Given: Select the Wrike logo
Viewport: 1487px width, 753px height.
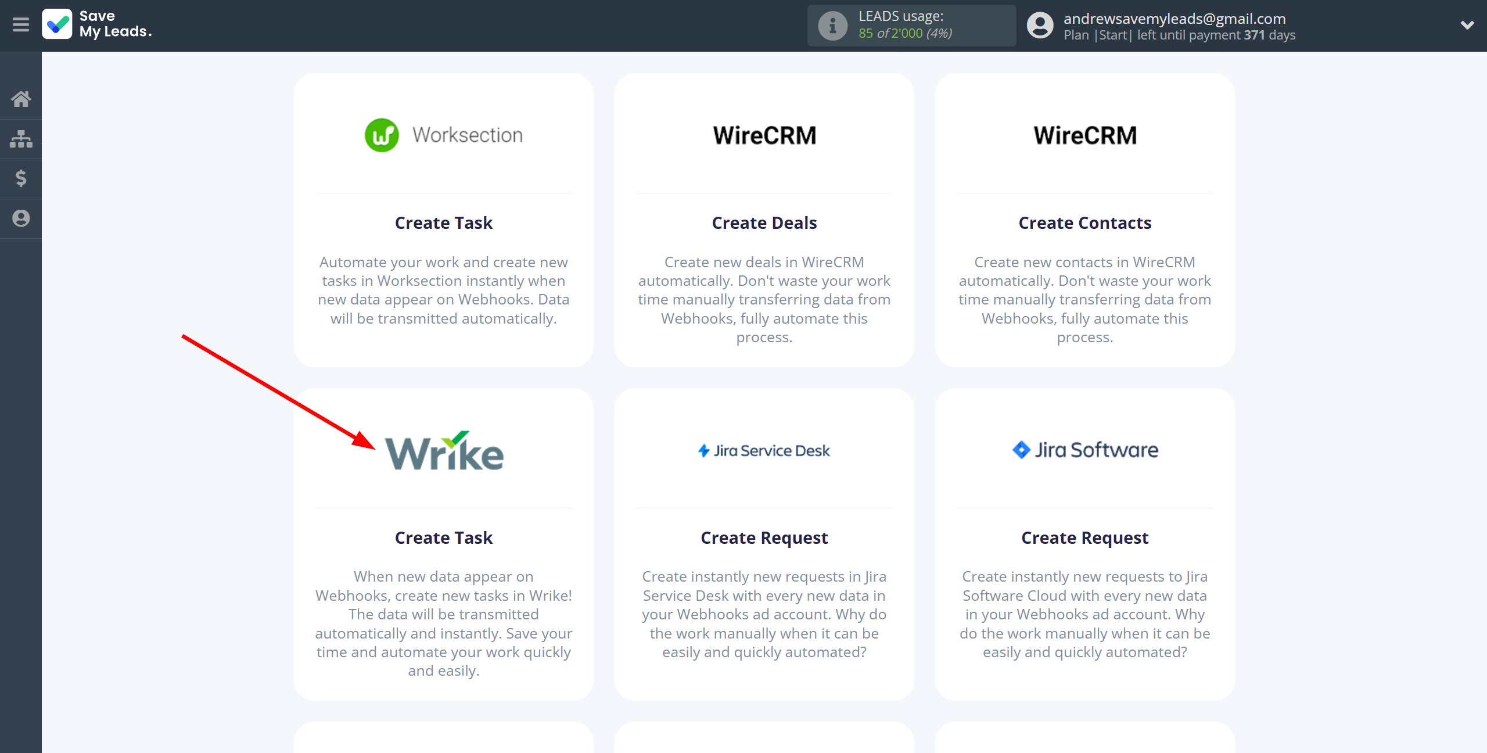Looking at the screenshot, I should [x=444, y=450].
